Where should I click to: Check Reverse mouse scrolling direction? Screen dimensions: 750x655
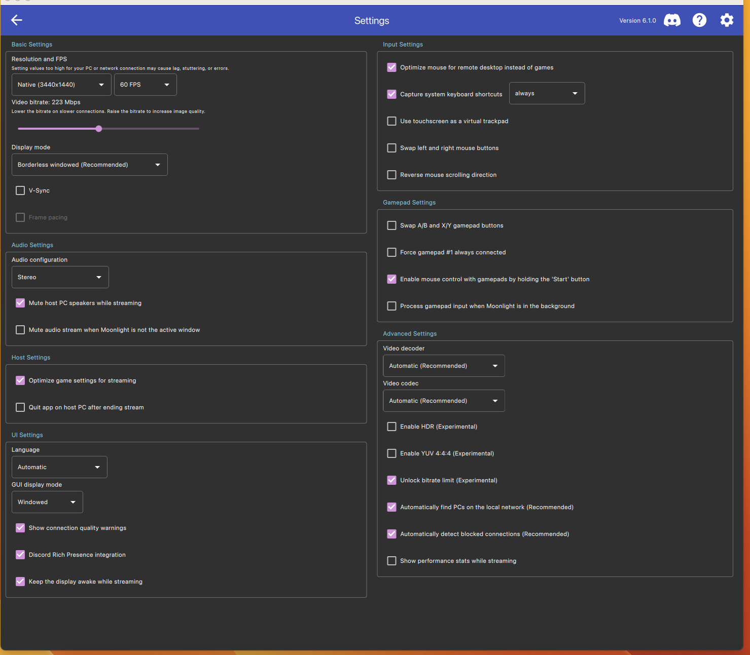pyautogui.click(x=391, y=175)
